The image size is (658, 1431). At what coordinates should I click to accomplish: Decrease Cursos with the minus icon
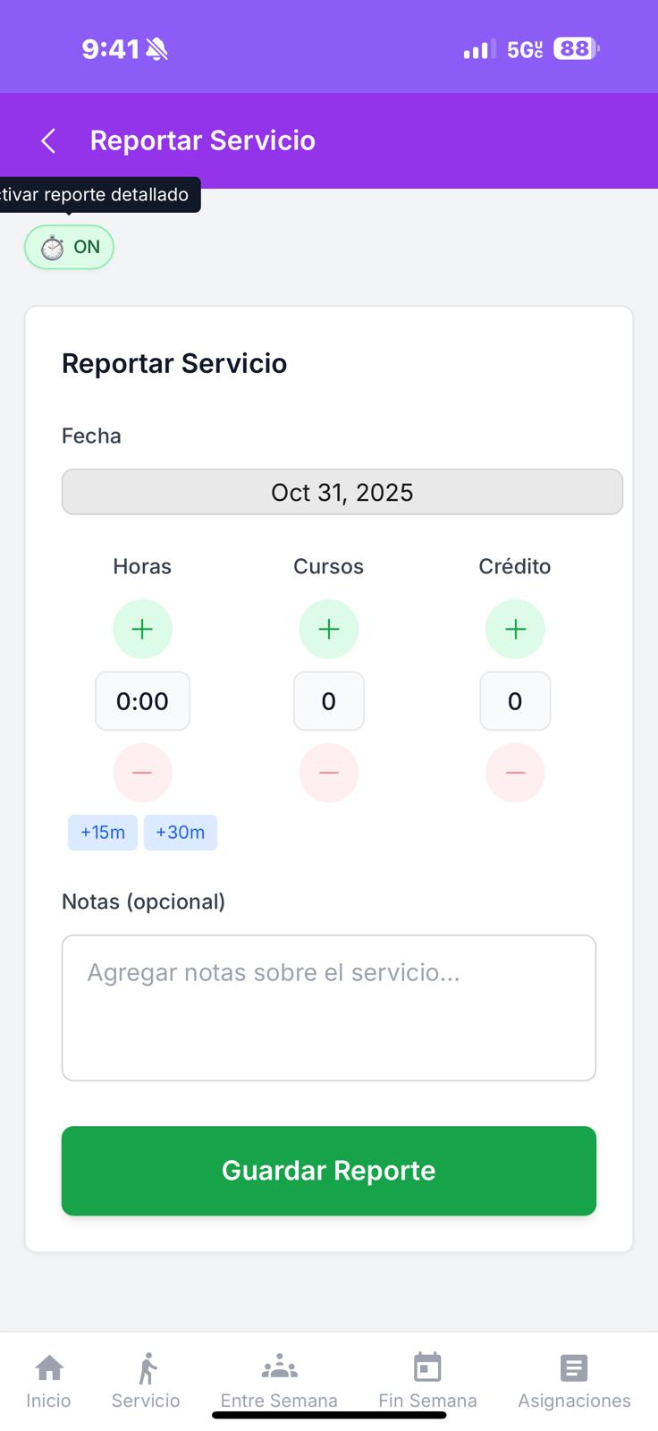[329, 773]
